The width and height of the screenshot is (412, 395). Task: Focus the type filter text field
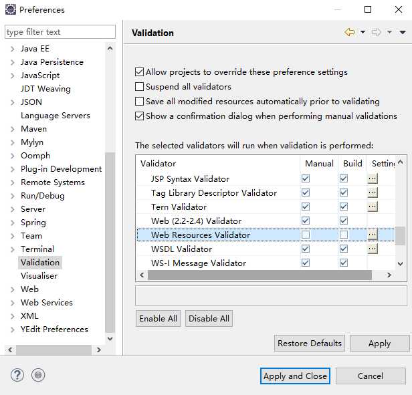tap(60, 32)
